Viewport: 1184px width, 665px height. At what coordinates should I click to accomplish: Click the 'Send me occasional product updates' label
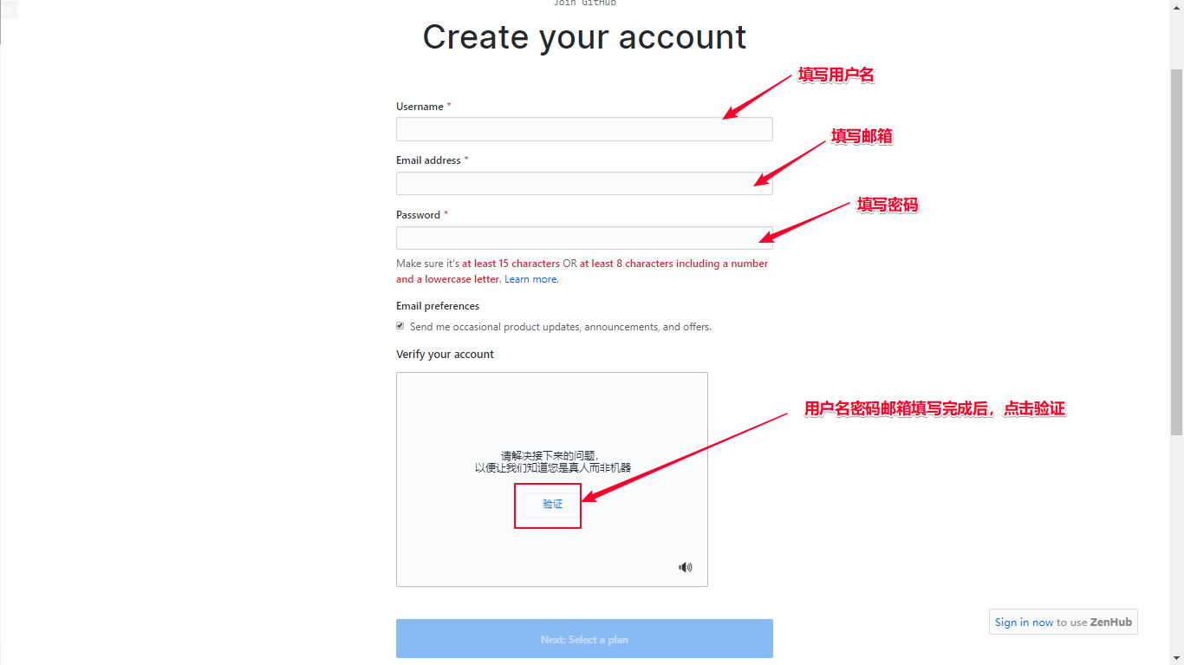pyautogui.click(x=561, y=327)
